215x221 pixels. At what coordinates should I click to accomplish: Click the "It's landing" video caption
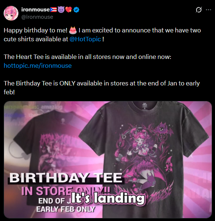(x=108, y=198)
